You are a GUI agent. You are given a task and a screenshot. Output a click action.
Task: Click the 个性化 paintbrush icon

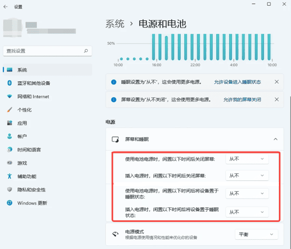tap(10, 109)
